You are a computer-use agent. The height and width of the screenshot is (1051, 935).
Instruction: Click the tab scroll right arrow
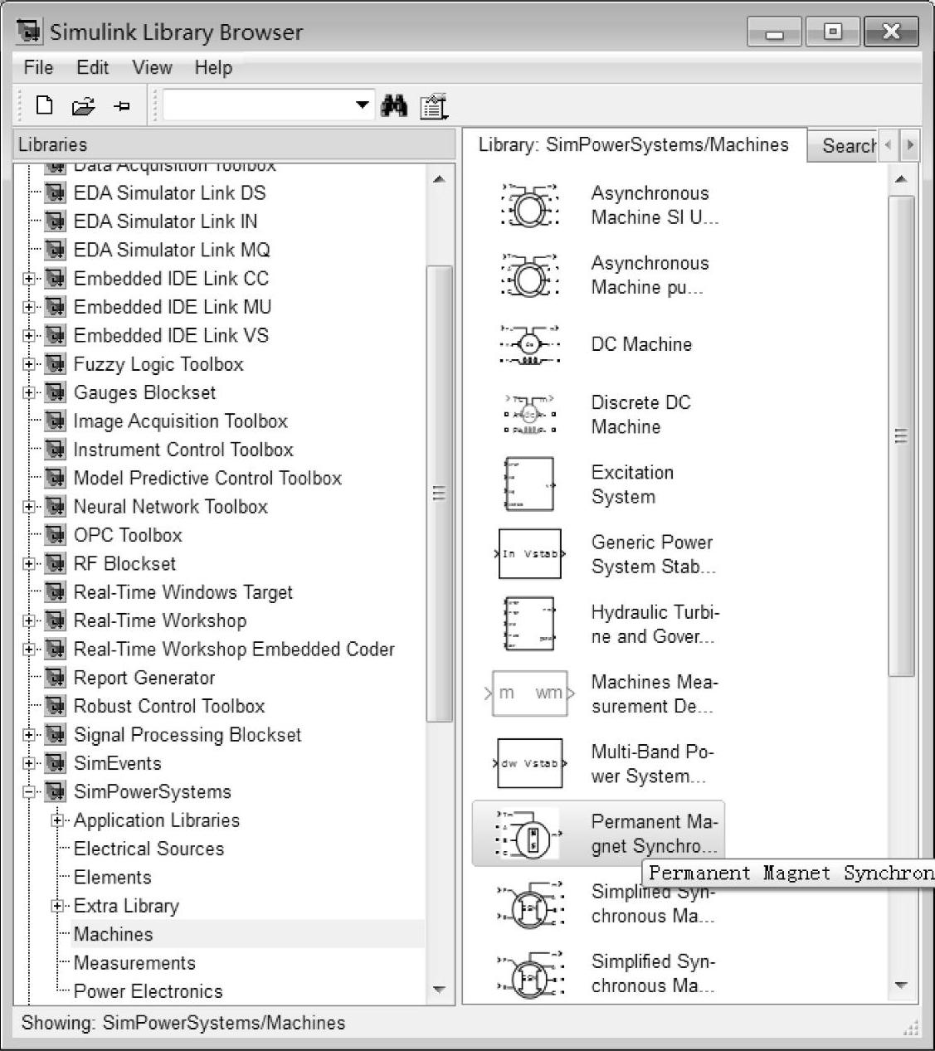pyautogui.click(x=910, y=145)
